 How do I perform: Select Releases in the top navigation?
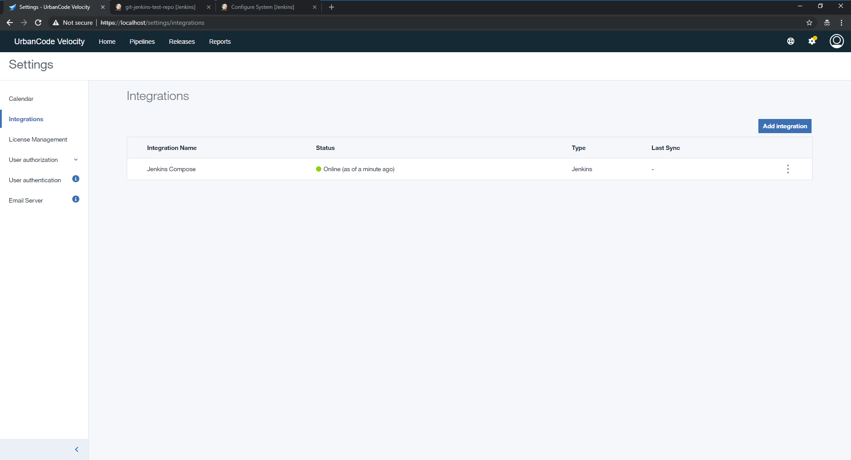(182, 41)
